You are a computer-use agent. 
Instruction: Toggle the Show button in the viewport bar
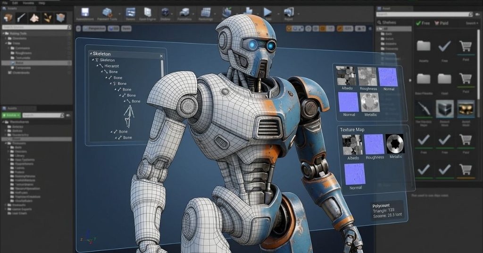pyautogui.click(x=126, y=28)
